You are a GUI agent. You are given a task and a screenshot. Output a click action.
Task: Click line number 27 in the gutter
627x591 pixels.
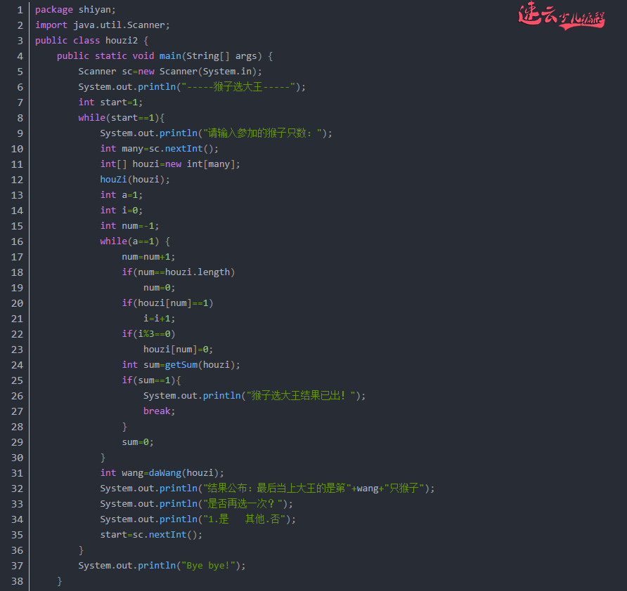click(17, 411)
